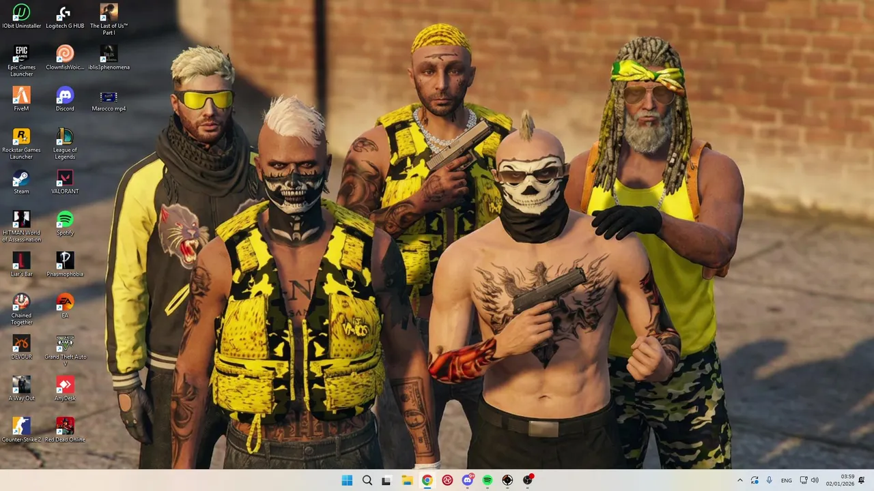Launch VALORANT desktop shortcut

tap(65, 182)
